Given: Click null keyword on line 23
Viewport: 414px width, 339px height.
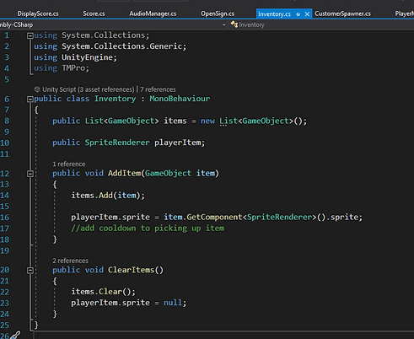Looking at the screenshot, I should tap(173, 303).
